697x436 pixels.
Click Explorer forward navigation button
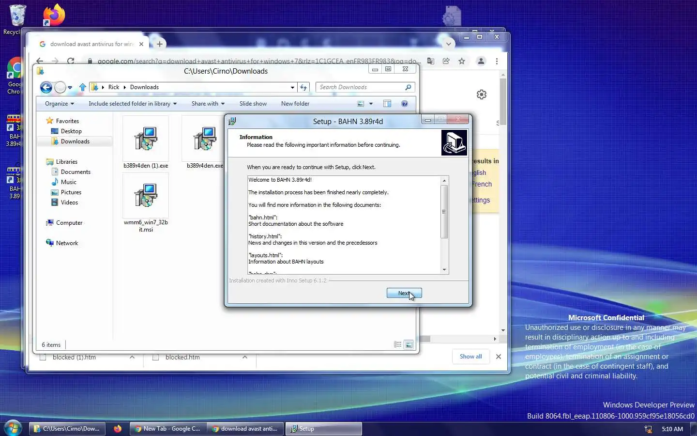pyautogui.click(x=60, y=87)
